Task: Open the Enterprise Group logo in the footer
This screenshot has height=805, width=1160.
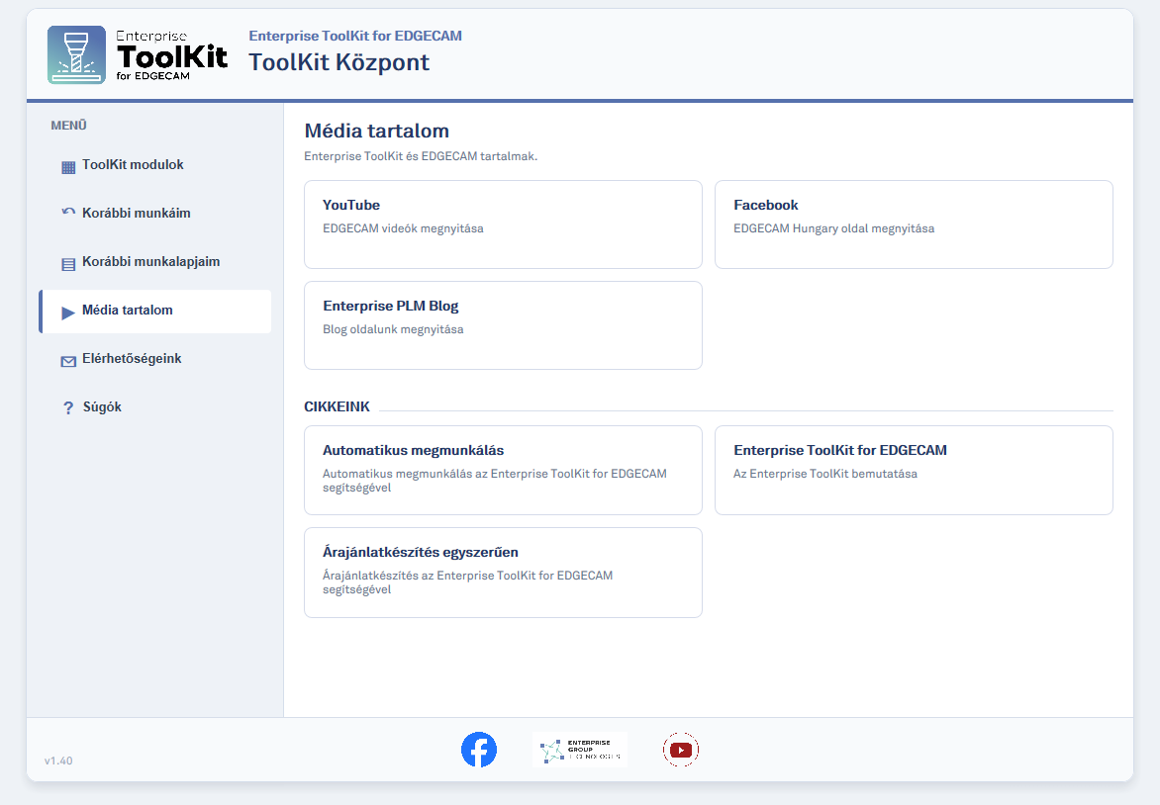Action: pos(580,750)
